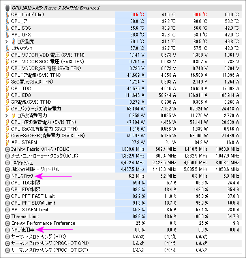The image size is (246, 258).
Task: Select Core+SoC+SR 消費電力 (SVI3 TFN) label
Action: coord(48,136)
